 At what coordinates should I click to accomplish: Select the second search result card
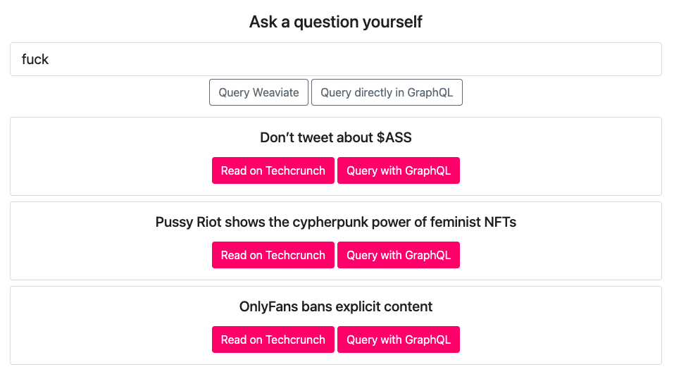click(x=106, y=241)
